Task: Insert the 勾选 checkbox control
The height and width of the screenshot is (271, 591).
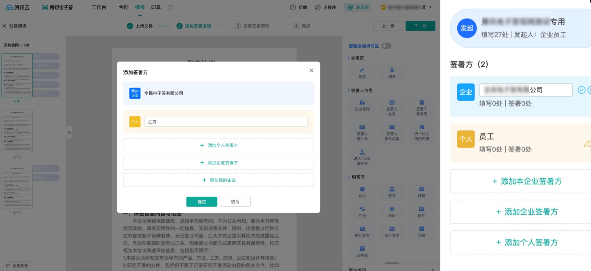Action: (x=422, y=232)
